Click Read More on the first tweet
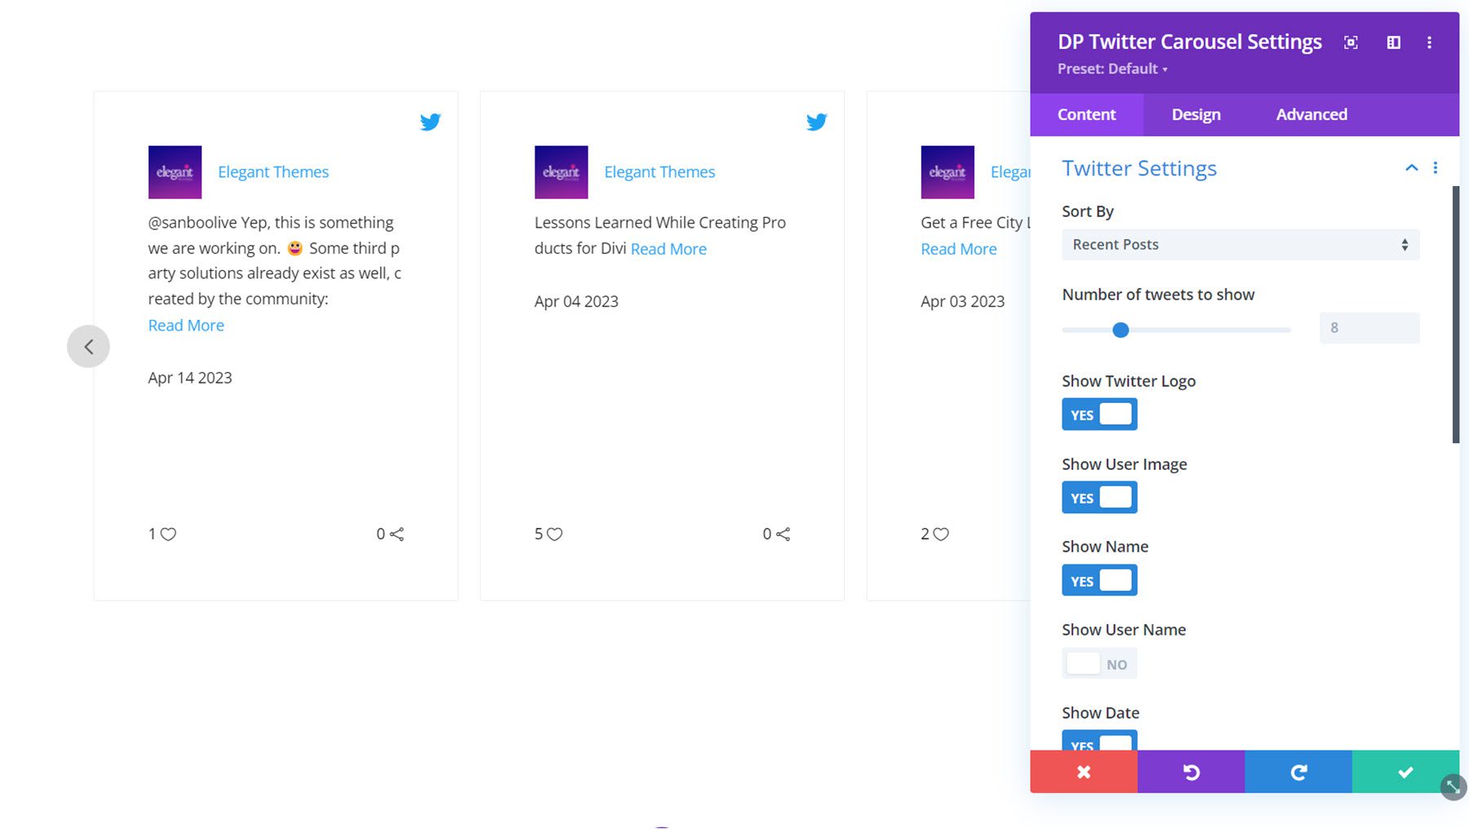The height and width of the screenshot is (829, 1469). point(186,326)
